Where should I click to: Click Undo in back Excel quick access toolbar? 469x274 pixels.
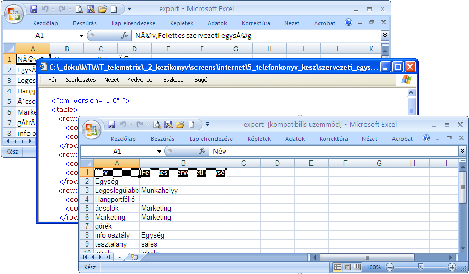pos(45,9)
